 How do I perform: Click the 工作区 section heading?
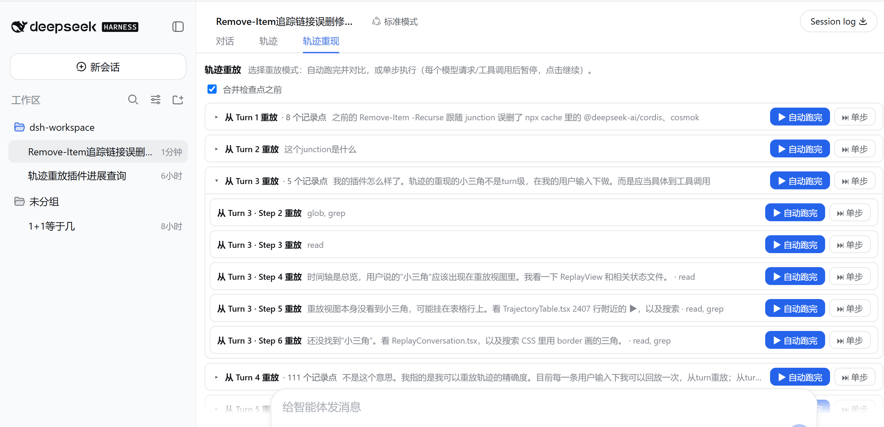26,100
